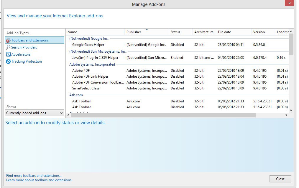299x188 pixels.
Task: Click the Toolbars and Extensions gear icon
Action: click(8, 40)
